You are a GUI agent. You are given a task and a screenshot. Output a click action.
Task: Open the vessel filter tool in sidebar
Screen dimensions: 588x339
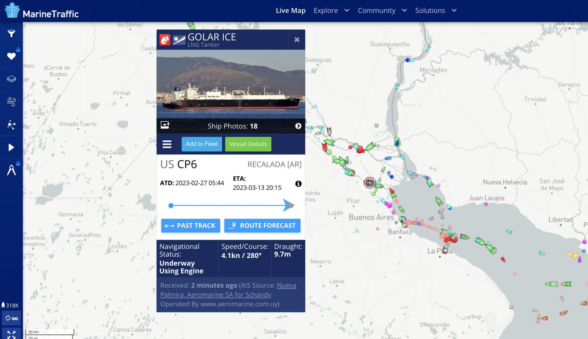[x=11, y=33]
